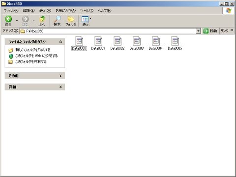Image resolution: width=236 pixels, height=177 pixels.
Task: Open the Back button history dropdown arrow
Action: (17, 21)
